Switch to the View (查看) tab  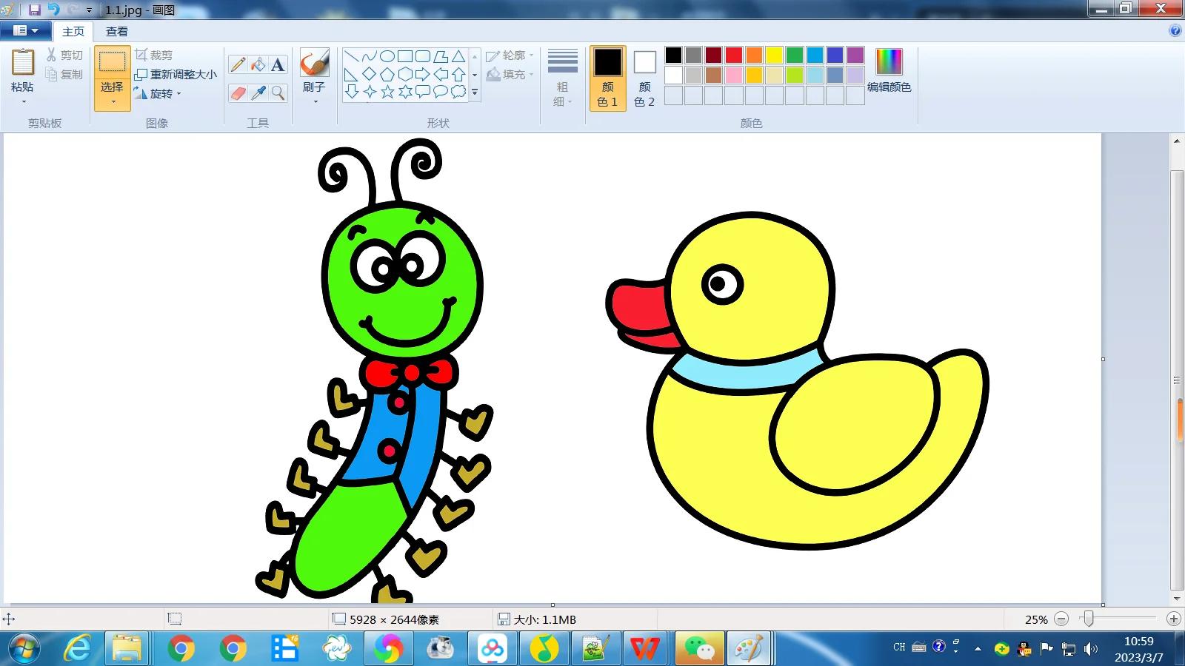click(116, 32)
